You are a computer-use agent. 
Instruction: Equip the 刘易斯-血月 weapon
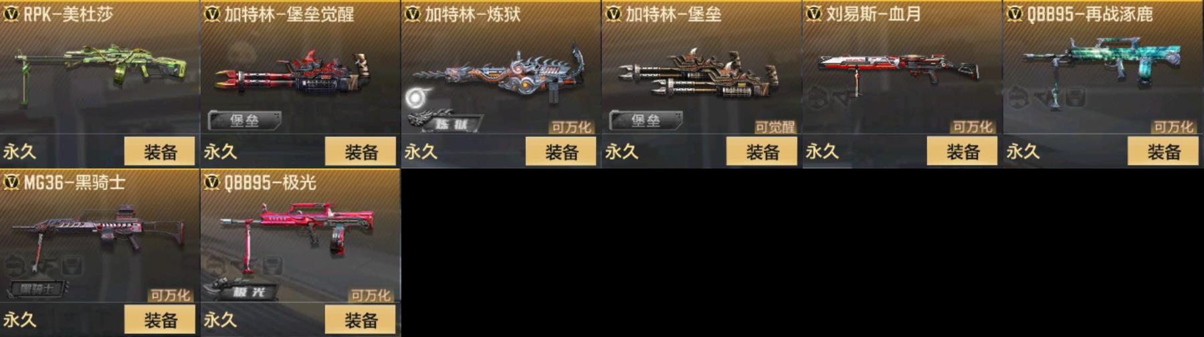point(963,152)
